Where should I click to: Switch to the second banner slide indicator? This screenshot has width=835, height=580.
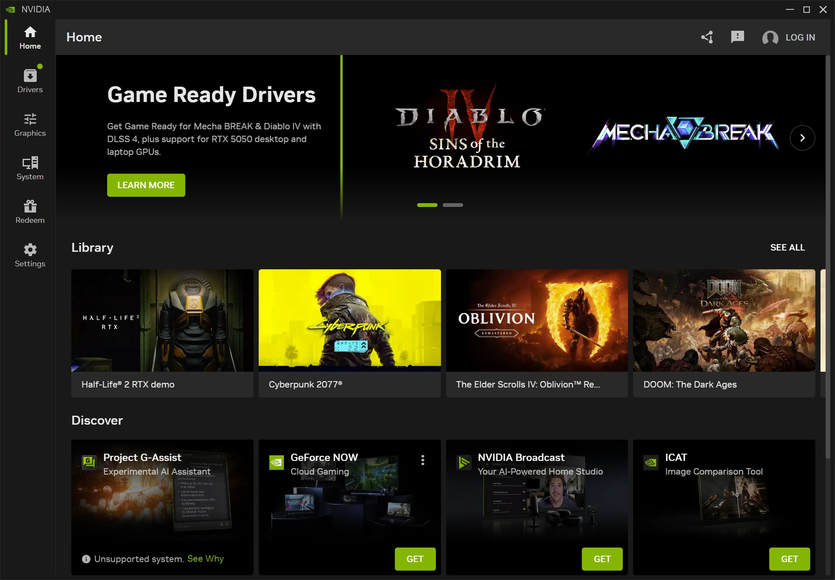click(x=453, y=205)
